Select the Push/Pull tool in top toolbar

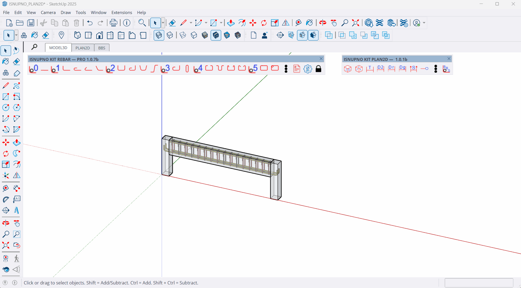click(231, 23)
